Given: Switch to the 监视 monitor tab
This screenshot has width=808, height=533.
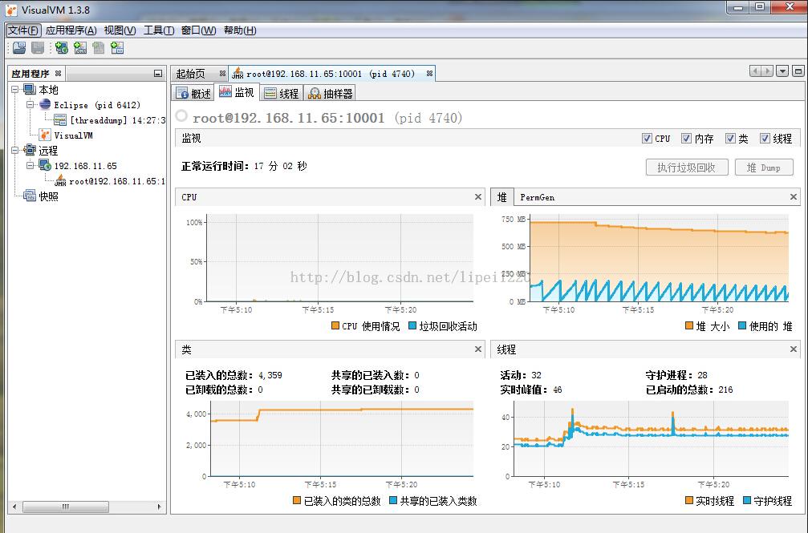Looking at the screenshot, I should [237, 92].
